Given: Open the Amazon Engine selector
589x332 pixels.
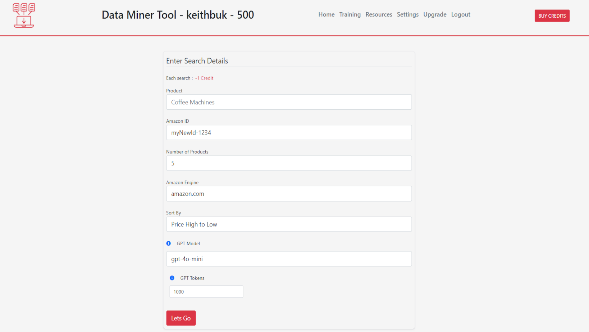Looking at the screenshot, I should point(289,194).
